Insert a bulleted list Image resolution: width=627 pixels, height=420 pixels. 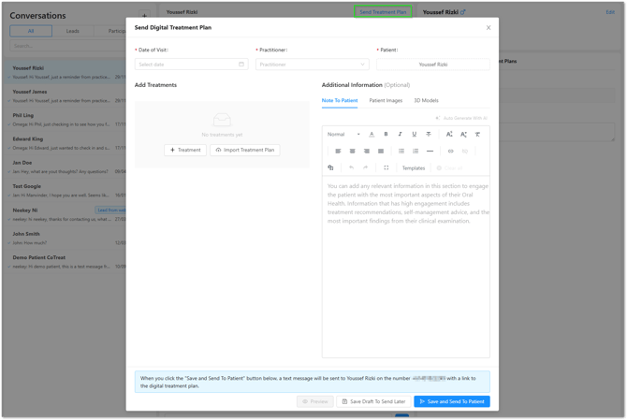(401, 152)
